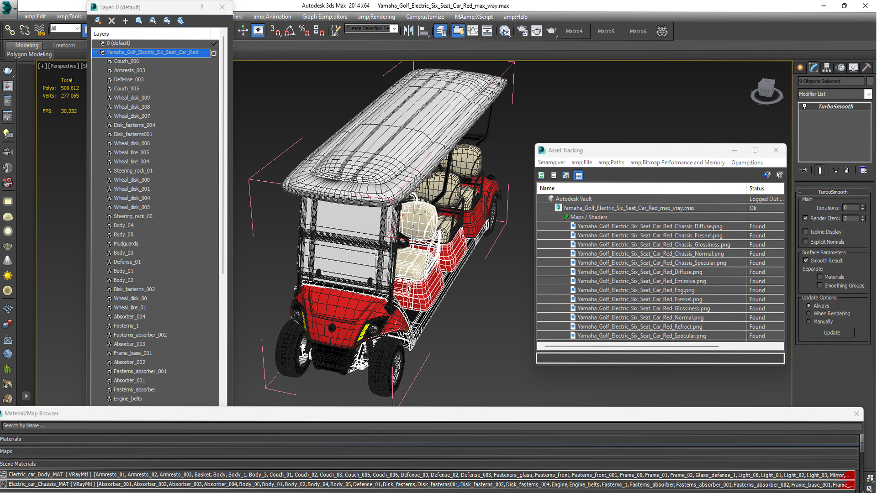This screenshot has width=877, height=493.
Task: Click the Bind to Space Warp icon
Action: pyautogui.click(x=40, y=31)
